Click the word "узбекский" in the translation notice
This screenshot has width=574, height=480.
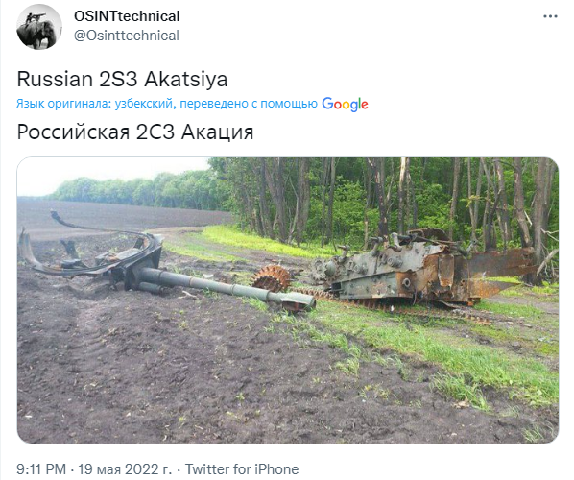point(144,104)
